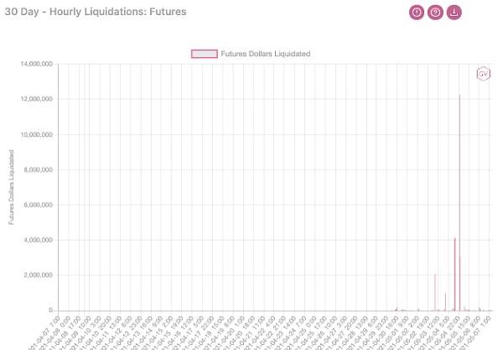Click the 05-07 1:00 x-axis date label
This screenshot has height=350, width=503.
(474, 333)
